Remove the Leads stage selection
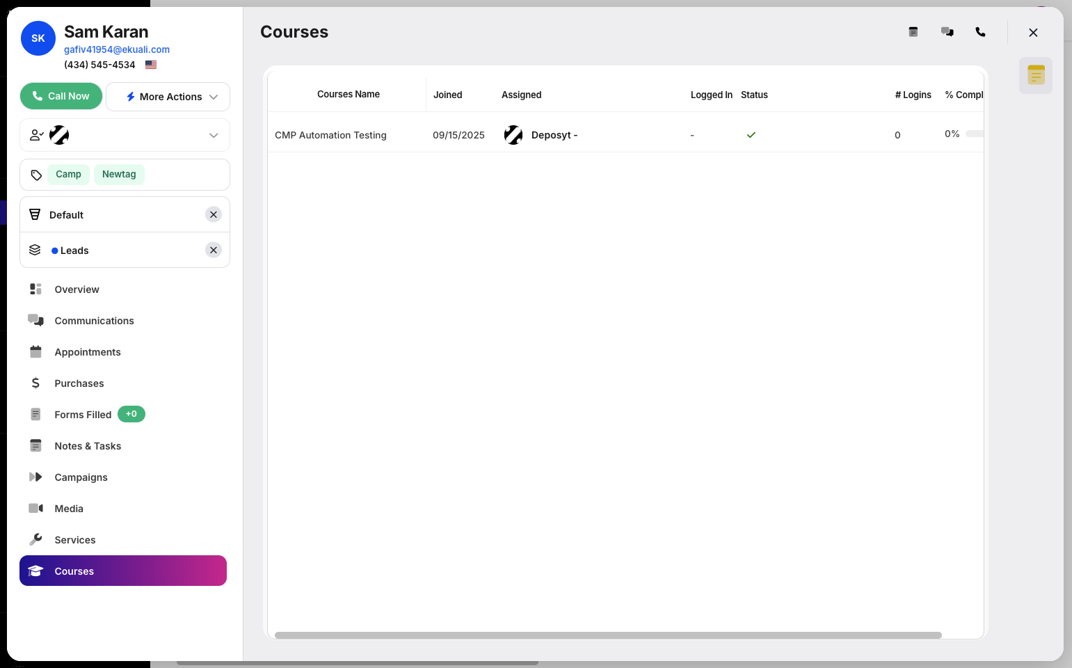Image resolution: width=1072 pixels, height=668 pixels. click(x=214, y=250)
